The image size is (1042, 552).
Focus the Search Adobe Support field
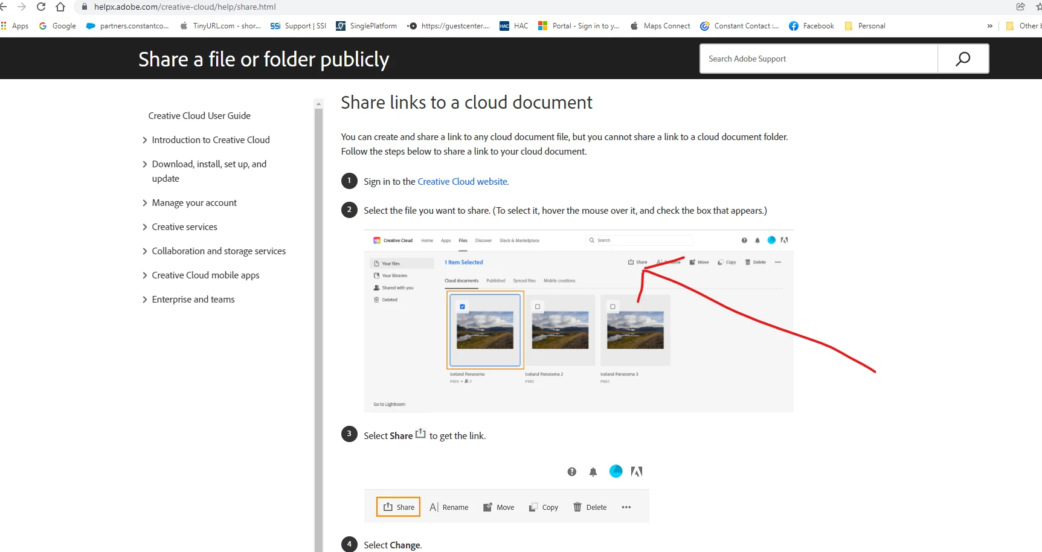coord(818,59)
